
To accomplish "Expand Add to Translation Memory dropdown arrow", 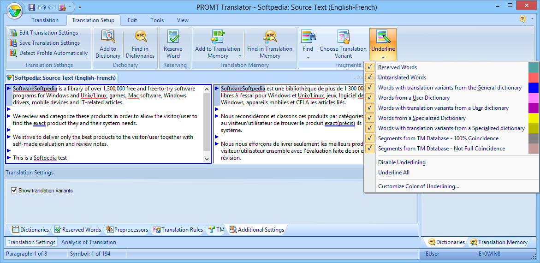I will click(x=240, y=56).
